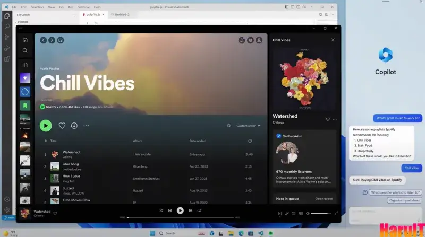
Task: Sort by the Date added column header
Action: coord(197,141)
